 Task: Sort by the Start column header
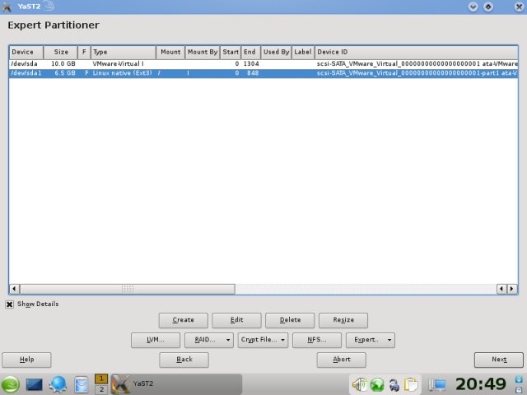(x=231, y=52)
